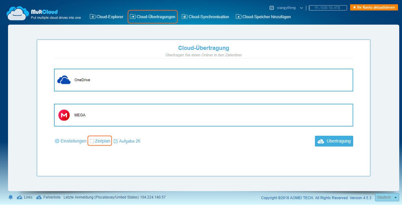
Task: Select the MEGA destination folder field
Action: 203,115
